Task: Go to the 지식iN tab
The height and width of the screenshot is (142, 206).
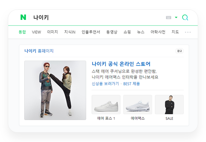Action: pos(70,32)
